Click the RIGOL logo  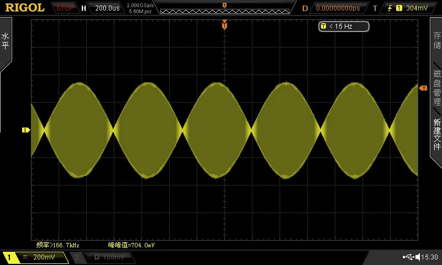[25, 8]
